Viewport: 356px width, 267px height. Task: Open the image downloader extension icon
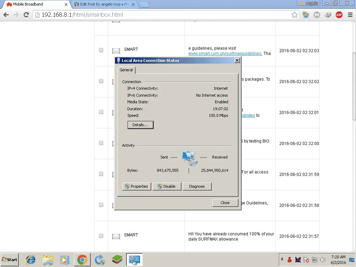306,15
